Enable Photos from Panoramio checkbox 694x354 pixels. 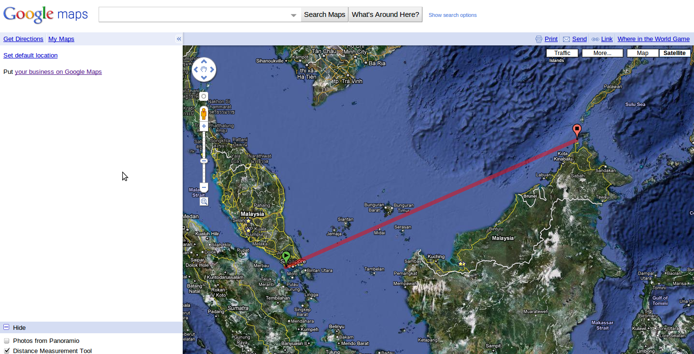(x=7, y=341)
